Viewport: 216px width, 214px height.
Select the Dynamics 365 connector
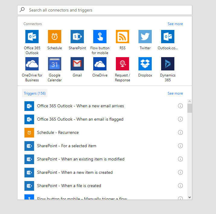pyautogui.click(x=168, y=64)
